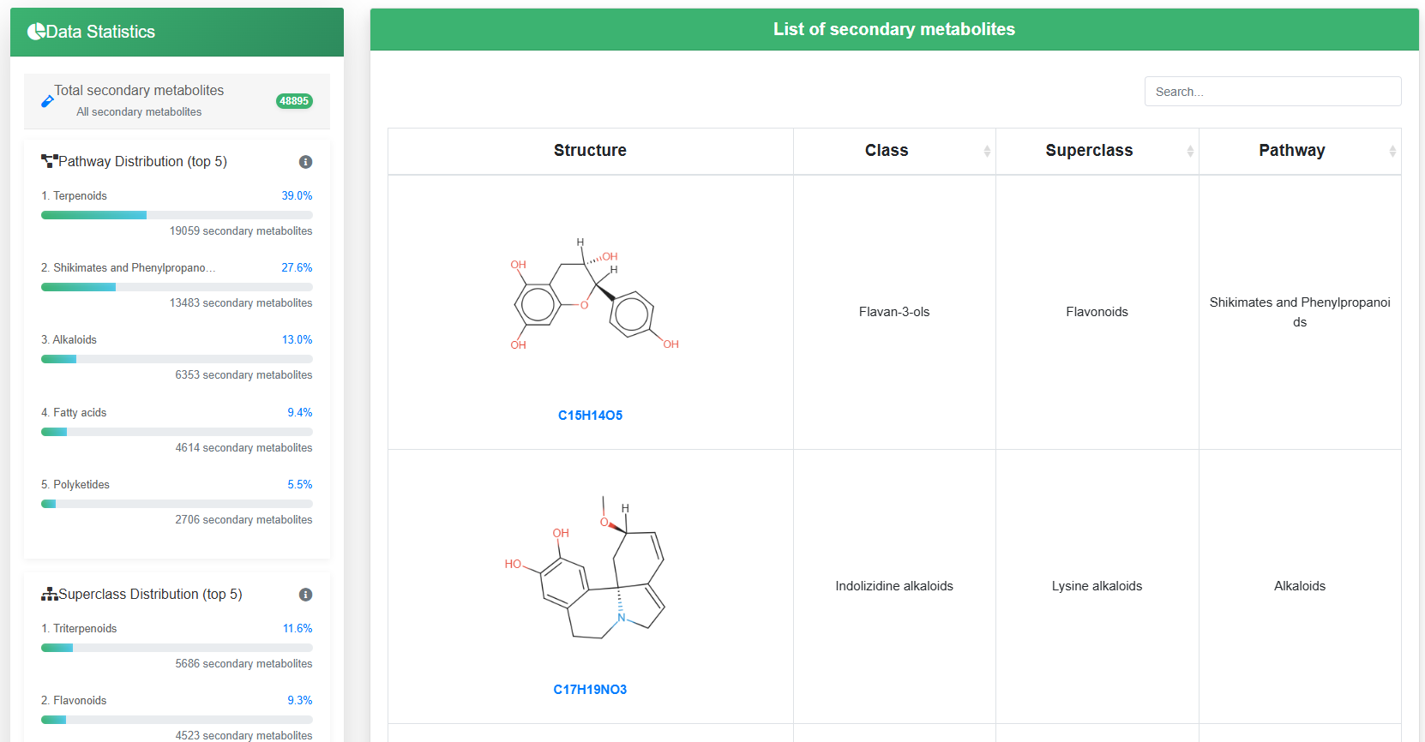This screenshot has height=742, width=1425.
Task: Click the Triterpenoids 11.6% percentage
Action: tap(298, 629)
